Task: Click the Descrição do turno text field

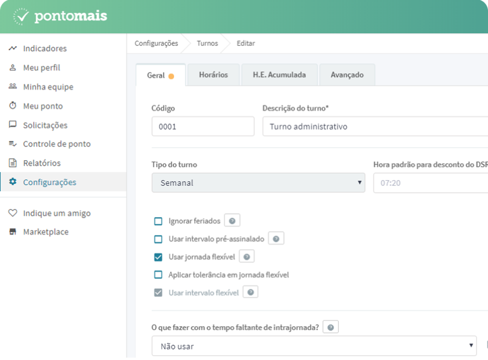Action: tap(374, 127)
